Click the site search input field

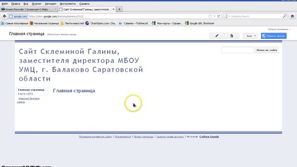237,50
